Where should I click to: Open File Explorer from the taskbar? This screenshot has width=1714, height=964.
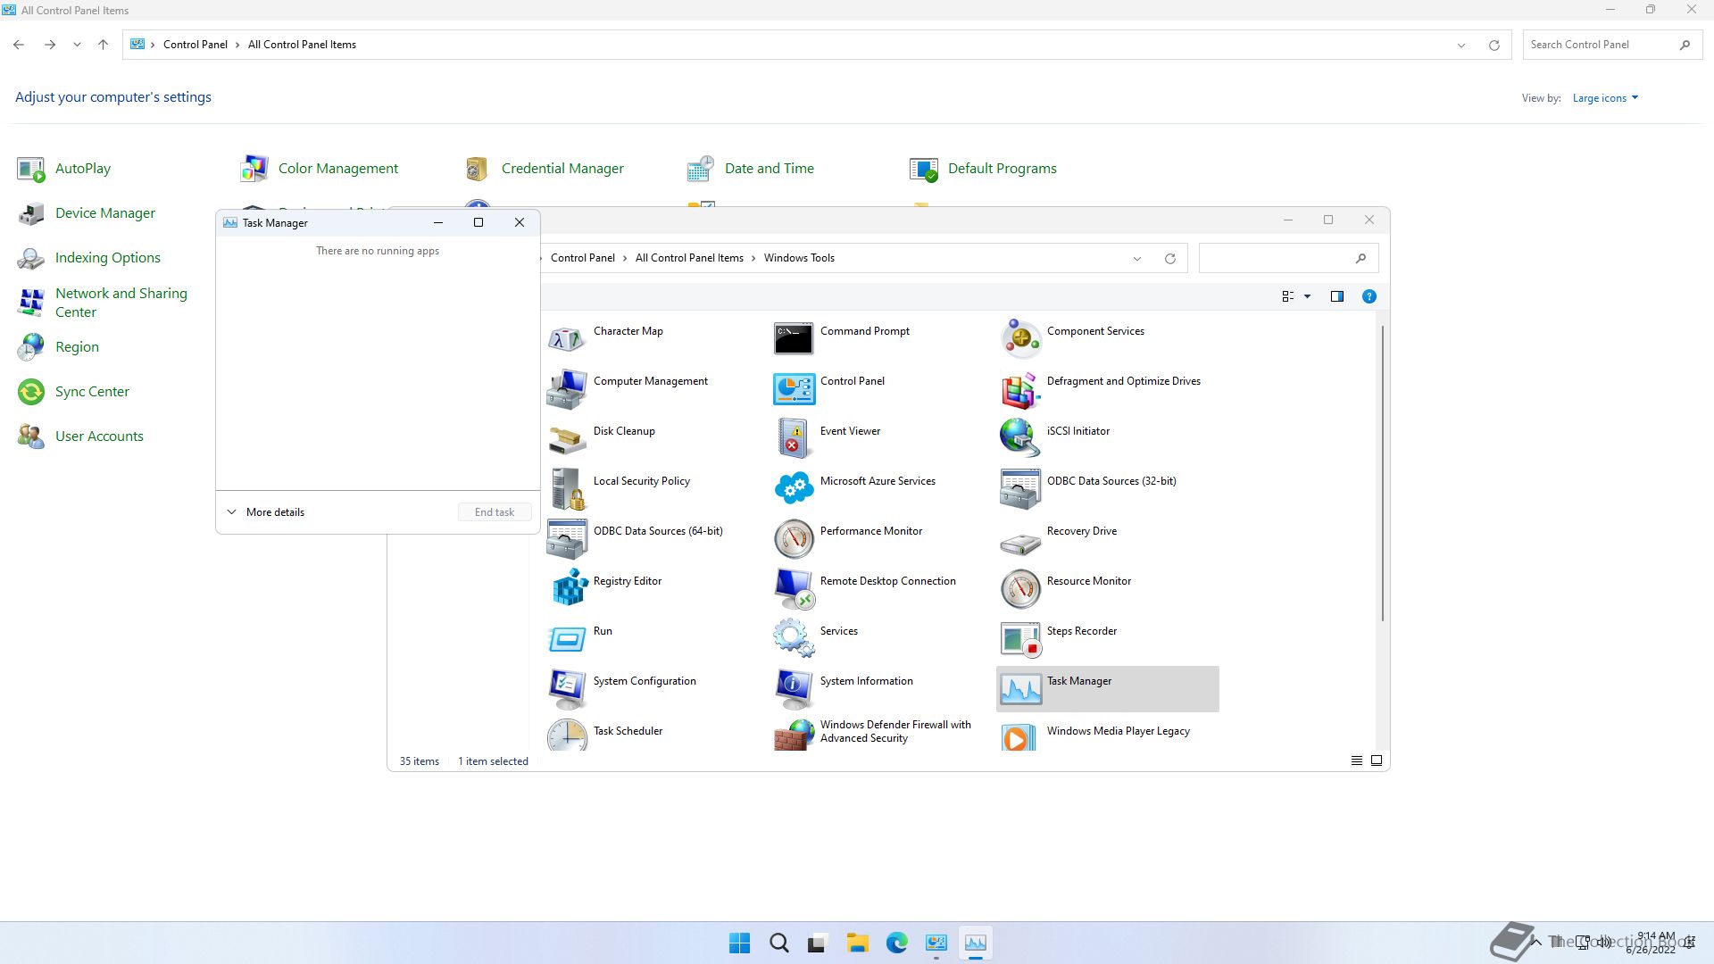(x=858, y=943)
